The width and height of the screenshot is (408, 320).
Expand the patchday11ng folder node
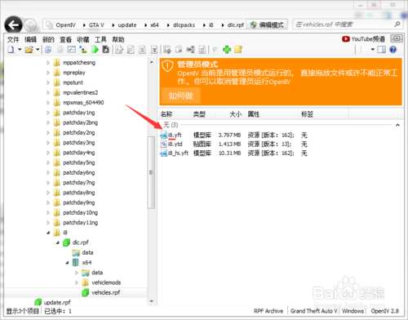coord(48,223)
